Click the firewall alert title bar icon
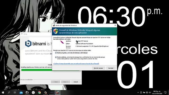The width and height of the screenshot is (169, 95). pyautogui.click(x=54, y=25)
